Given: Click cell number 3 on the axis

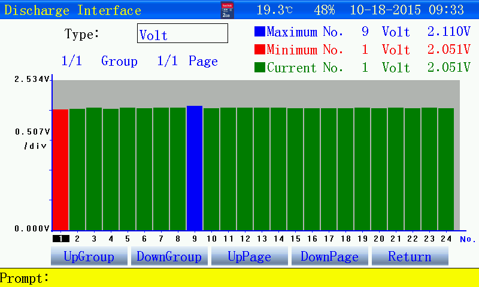Looking at the screenshot, I should coord(94,239).
